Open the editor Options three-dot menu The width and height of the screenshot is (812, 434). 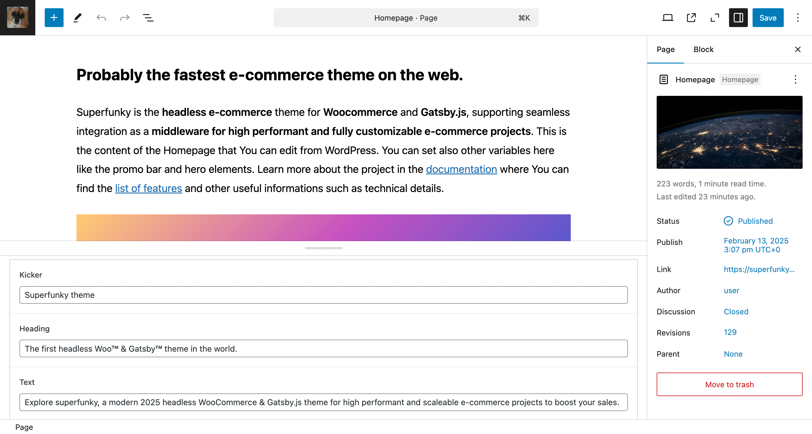tap(798, 18)
